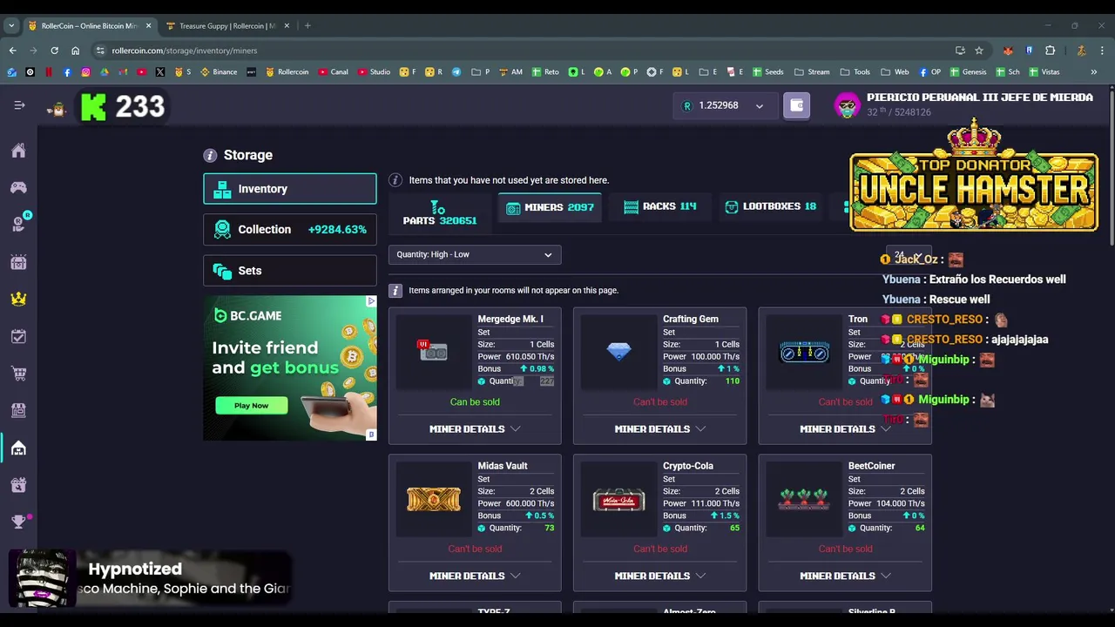Click the profile avatar icon
1115x627 pixels.
point(847,105)
